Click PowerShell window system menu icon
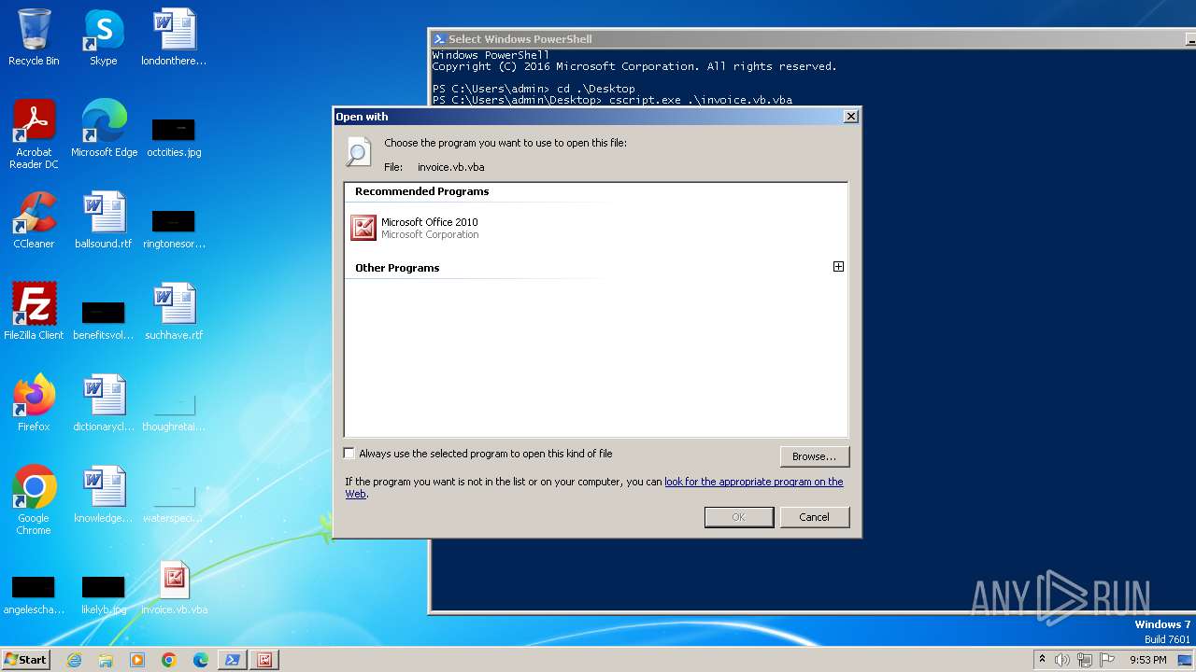Image resolution: width=1196 pixels, height=672 pixels. coord(439,39)
